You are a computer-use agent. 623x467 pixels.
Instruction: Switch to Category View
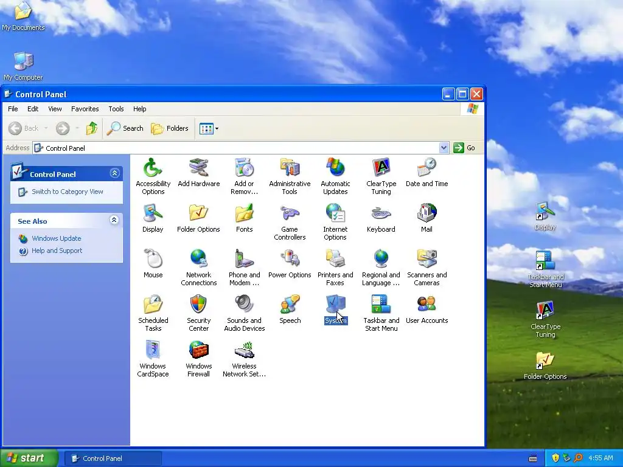pyautogui.click(x=67, y=192)
